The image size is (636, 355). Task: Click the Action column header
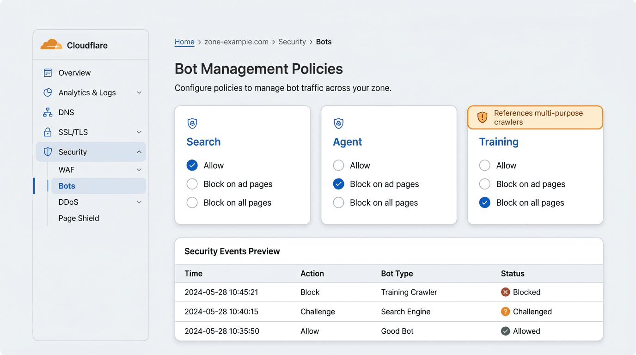[312, 273]
